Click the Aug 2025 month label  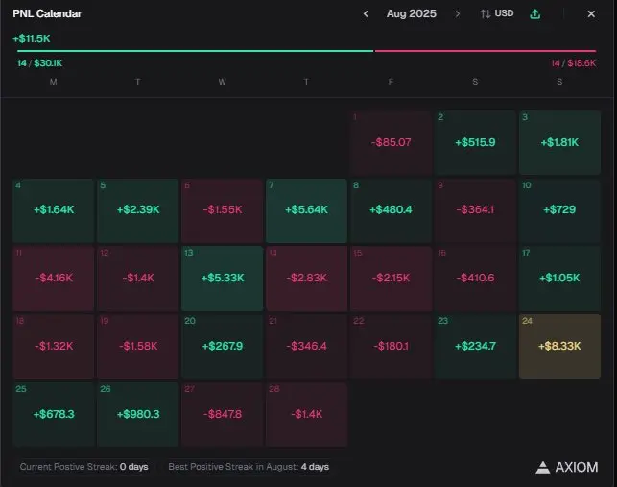click(412, 13)
